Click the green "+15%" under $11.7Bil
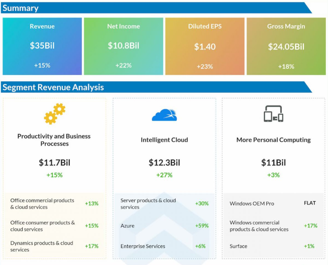Image resolution: width=328 pixels, height=265 pixels. (x=54, y=175)
